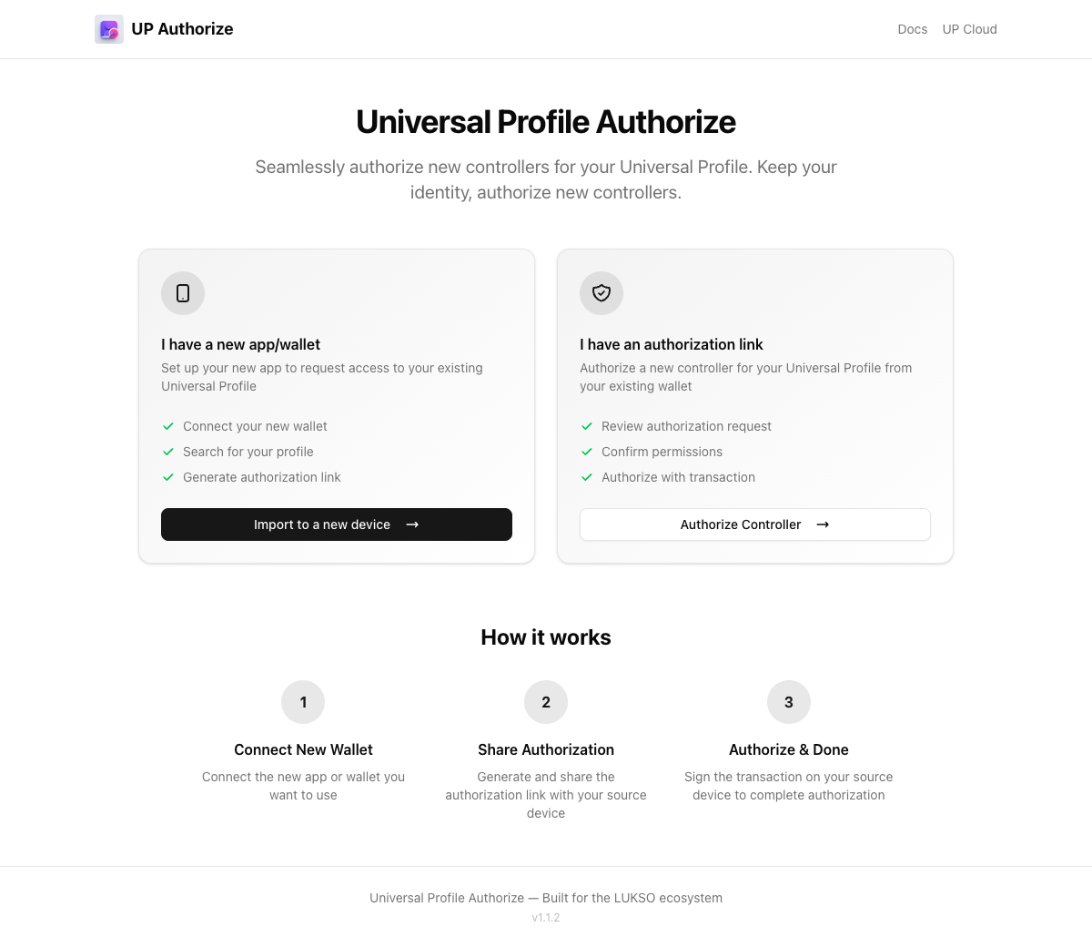Click the arrow icon inside Authorize Controller button

[823, 524]
